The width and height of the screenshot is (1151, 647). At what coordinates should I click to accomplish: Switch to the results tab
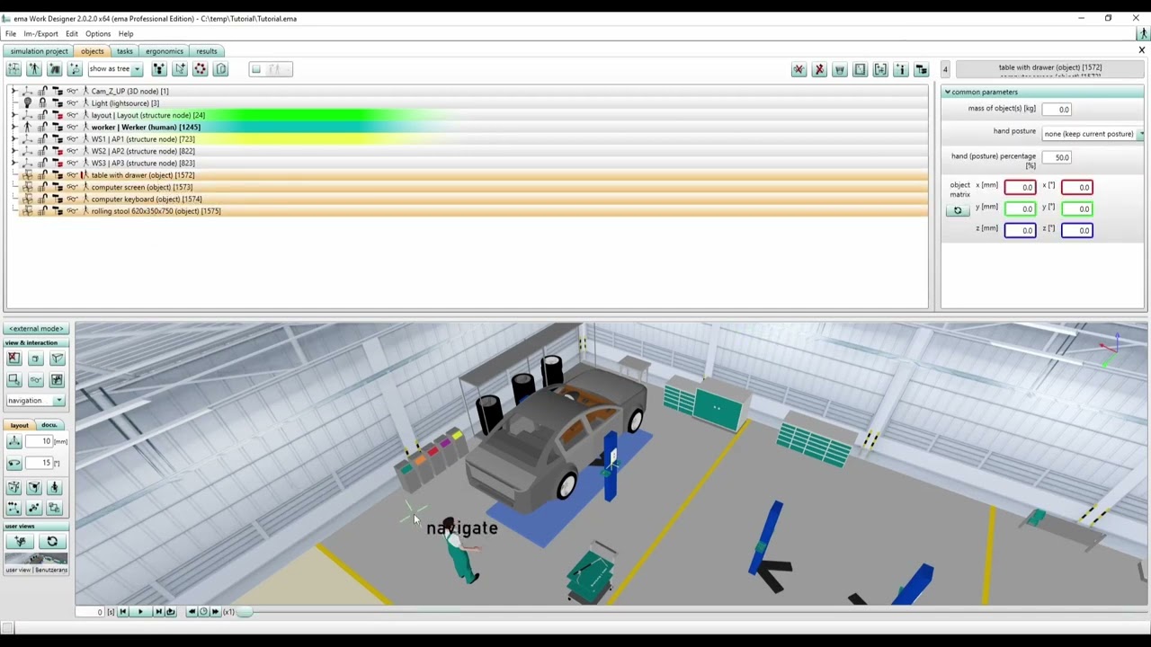click(x=207, y=51)
